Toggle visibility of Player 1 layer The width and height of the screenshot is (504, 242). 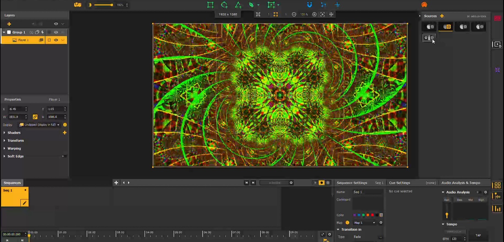click(56, 40)
